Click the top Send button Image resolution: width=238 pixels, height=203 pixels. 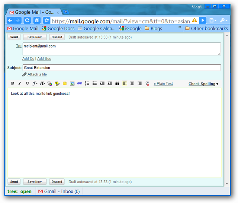point(14,37)
